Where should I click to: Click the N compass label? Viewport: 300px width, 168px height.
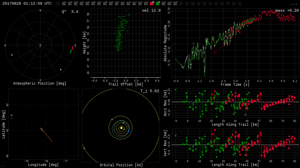pyautogui.click(x=40, y=10)
